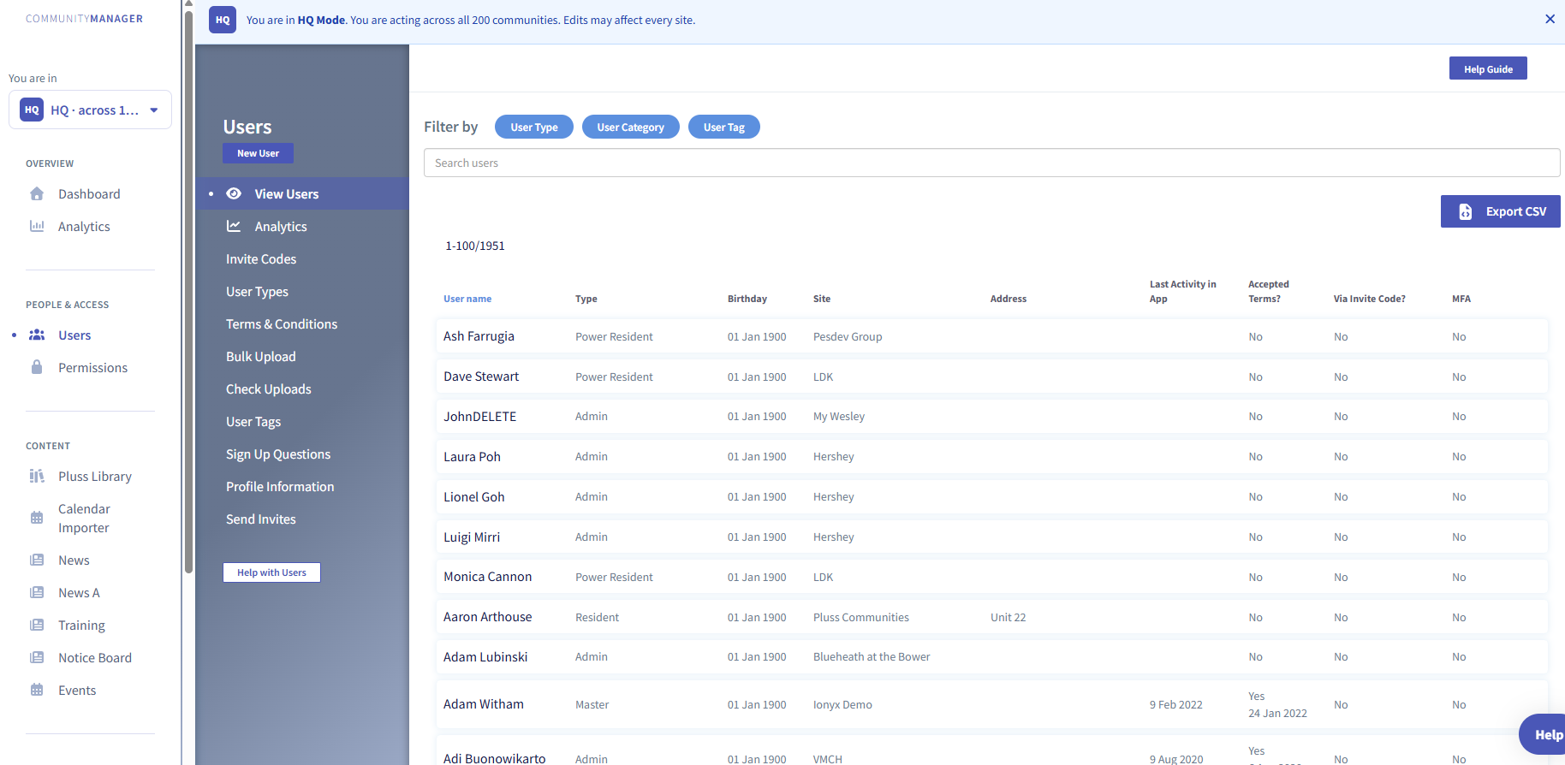
Task: Click the Export CSV file icon
Action: (x=1466, y=211)
